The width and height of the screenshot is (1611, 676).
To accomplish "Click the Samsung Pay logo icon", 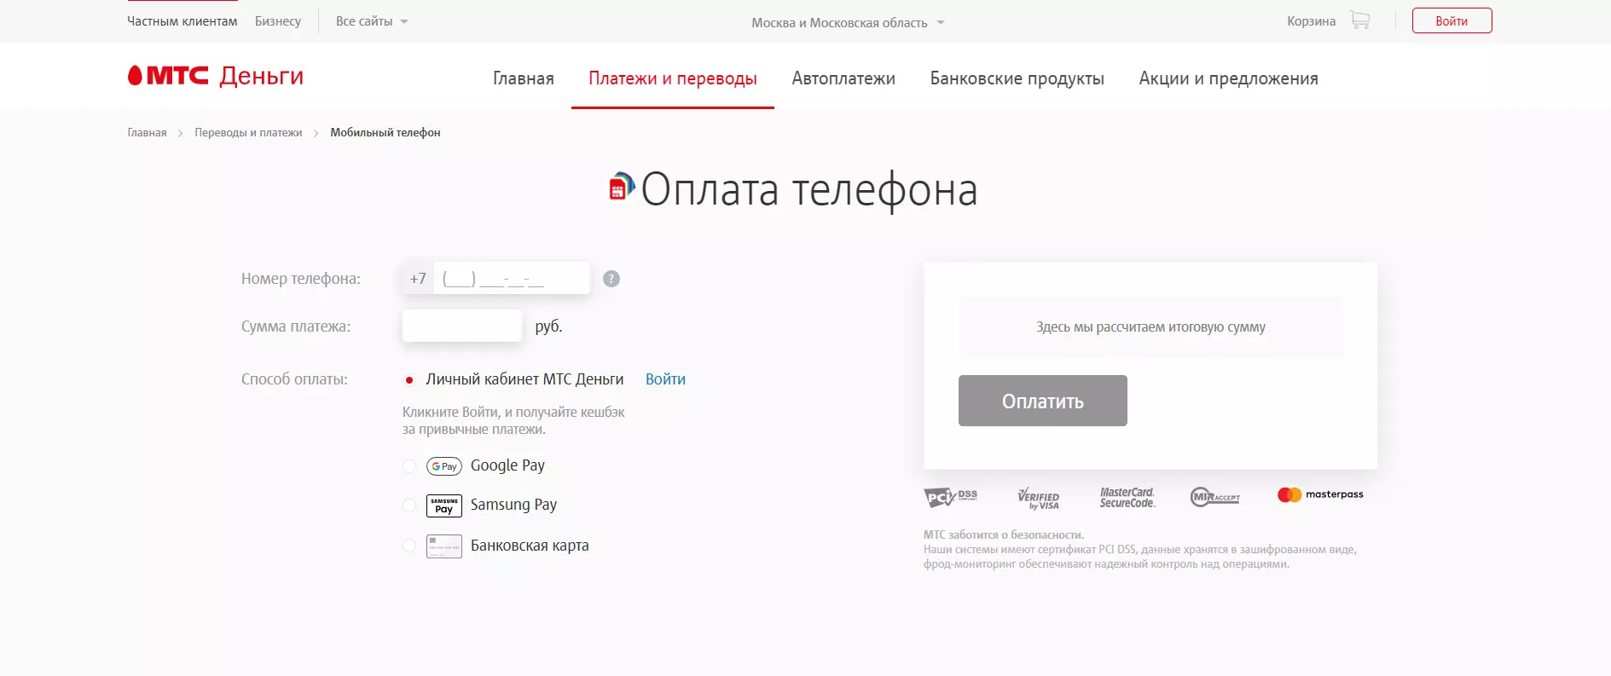I will (x=444, y=506).
